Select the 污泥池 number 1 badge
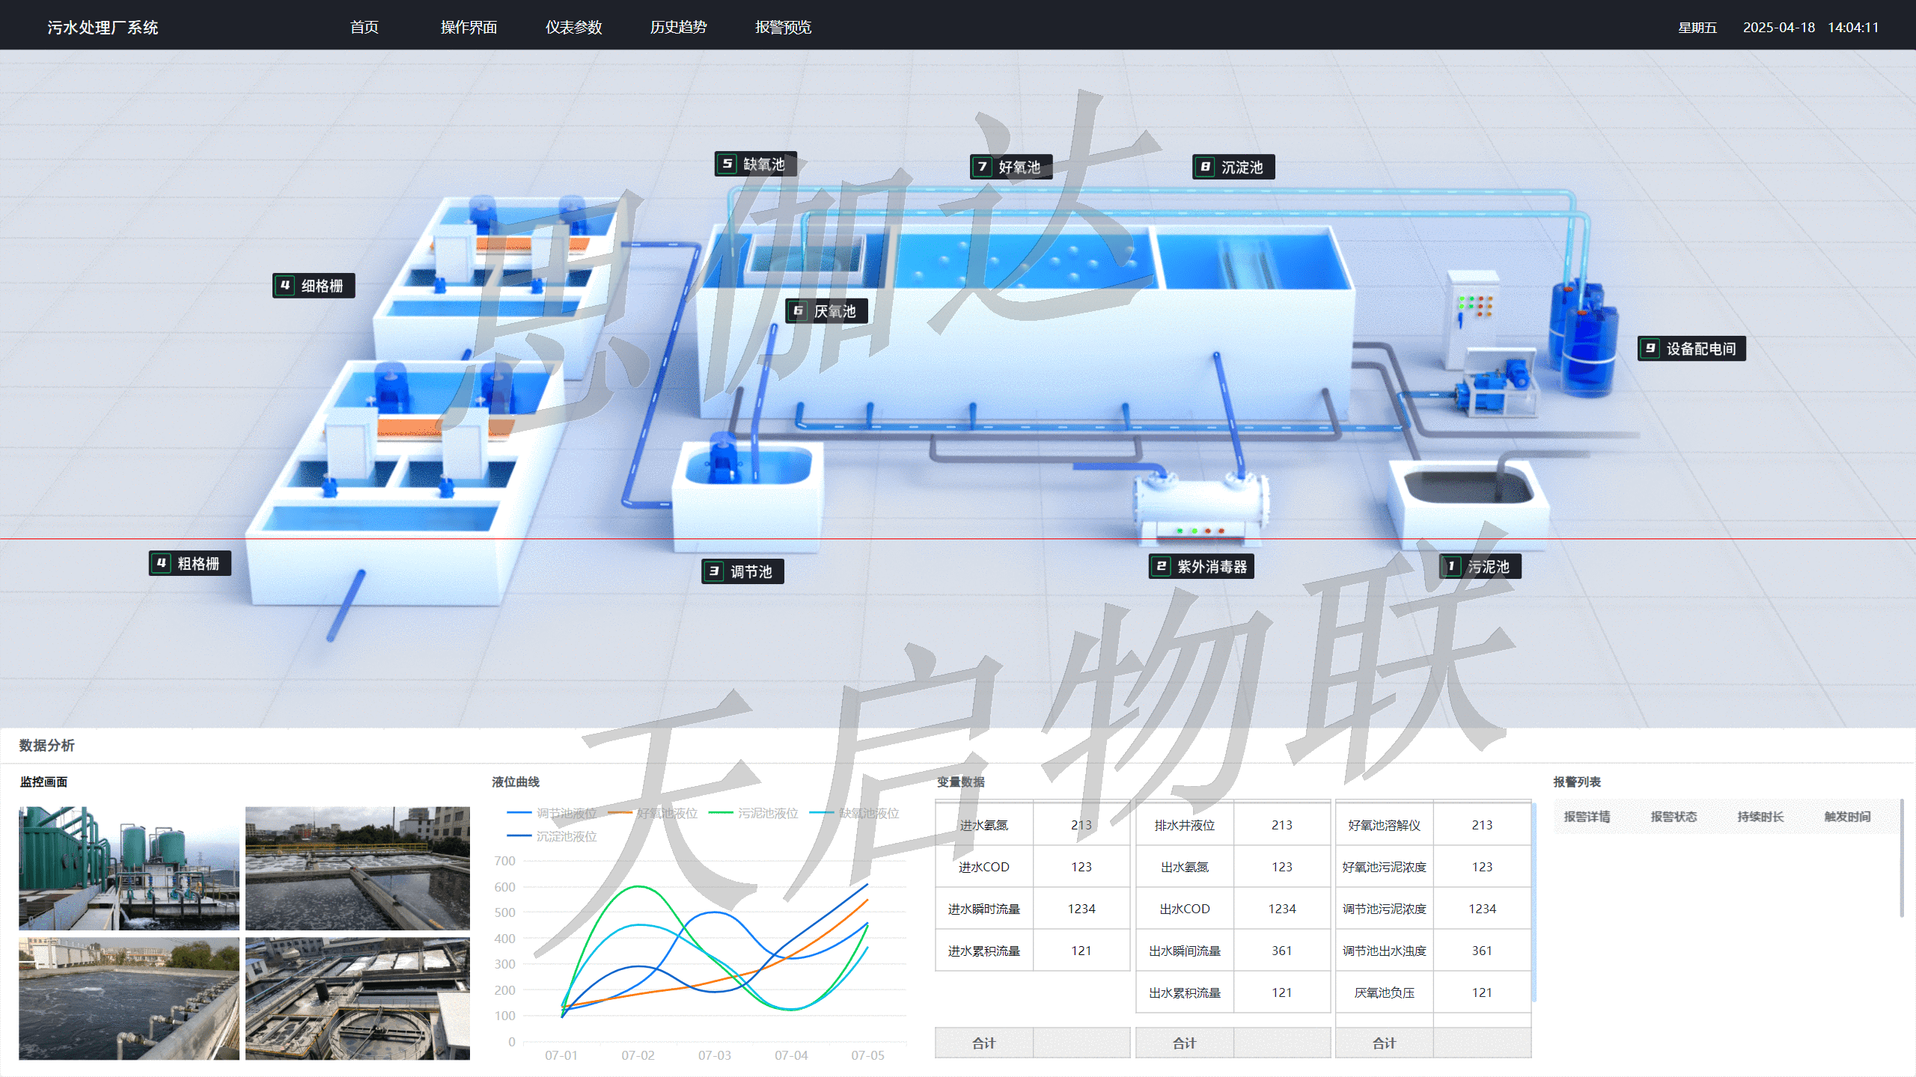 pos(1451,565)
